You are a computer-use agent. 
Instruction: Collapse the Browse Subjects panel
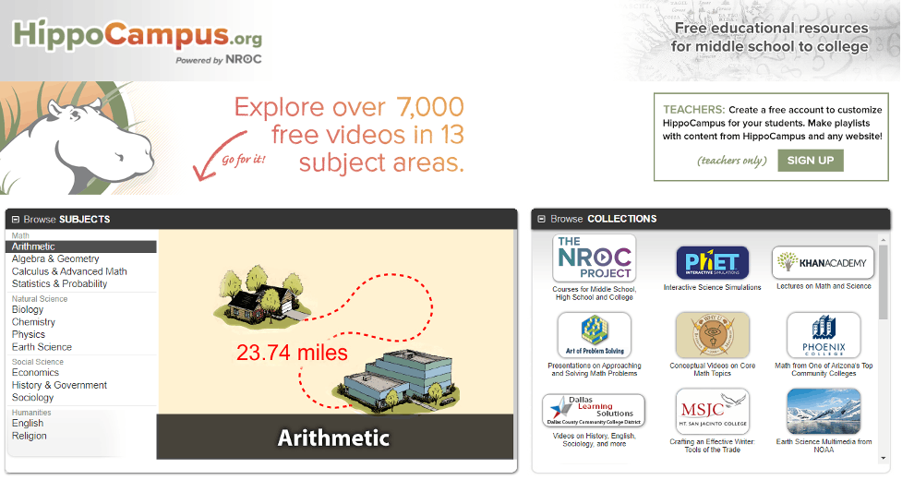(x=16, y=219)
